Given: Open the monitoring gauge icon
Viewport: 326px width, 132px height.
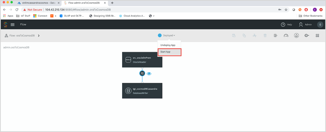Looking at the screenshot, I should pos(286,35).
